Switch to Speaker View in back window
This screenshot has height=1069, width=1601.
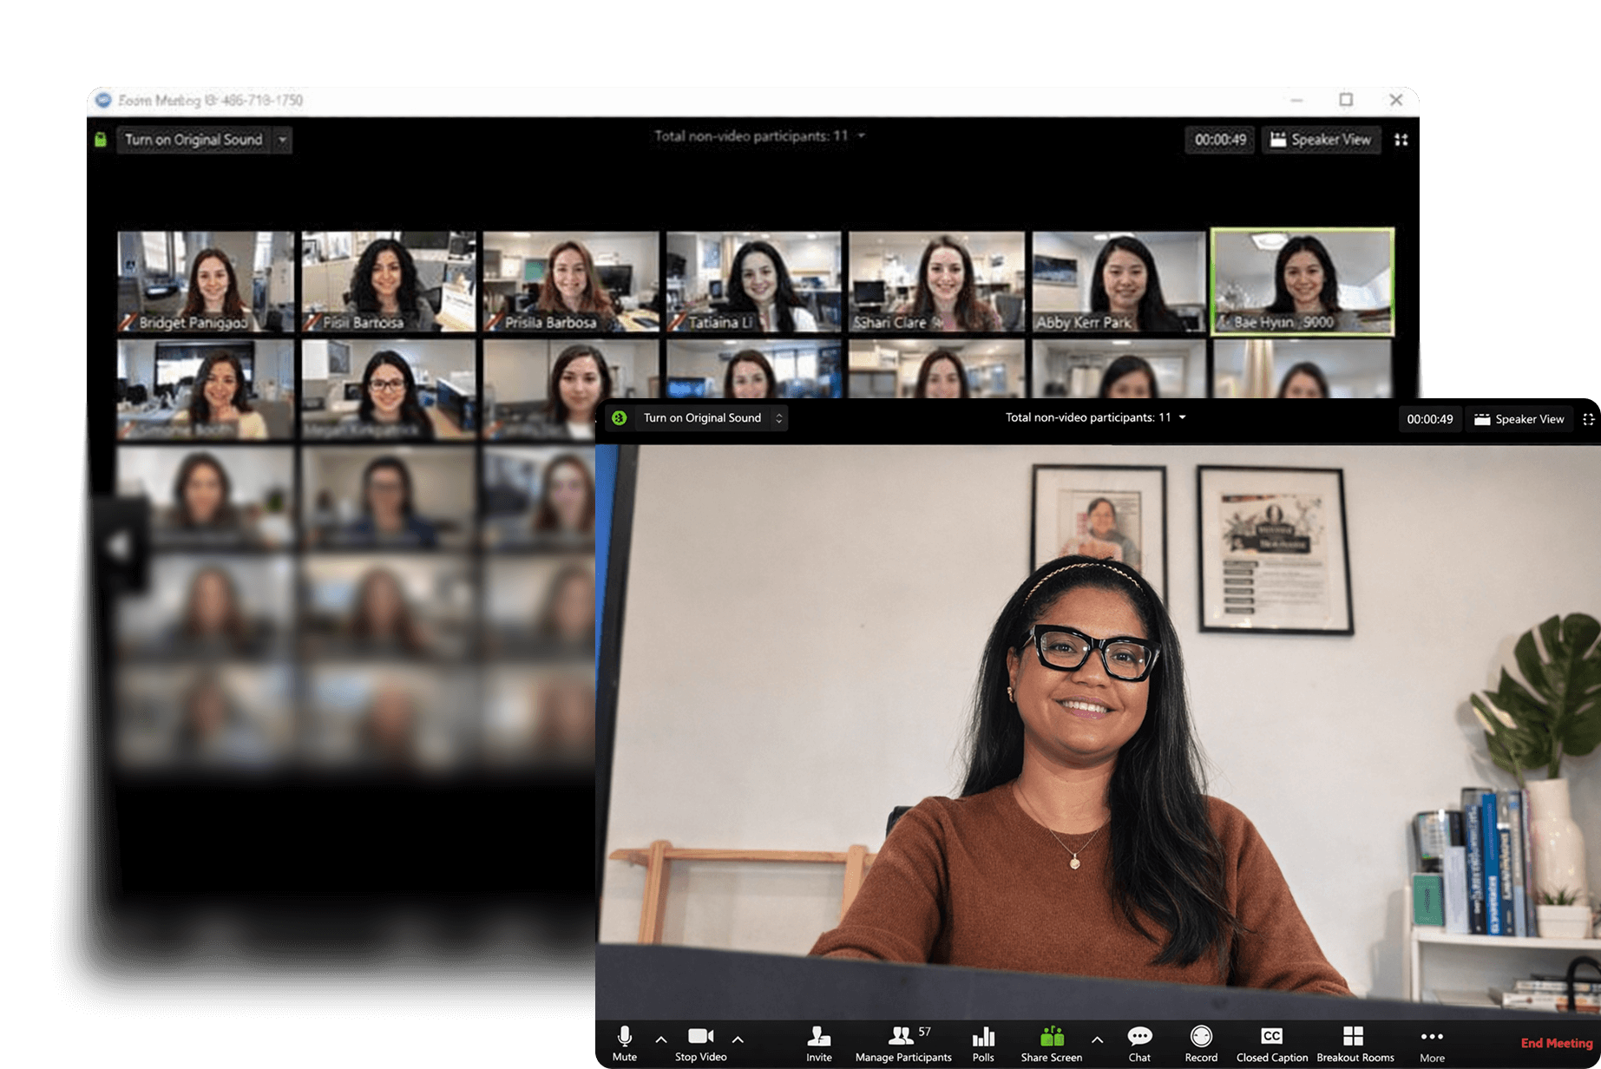pyautogui.click(x=1321, y=140)
